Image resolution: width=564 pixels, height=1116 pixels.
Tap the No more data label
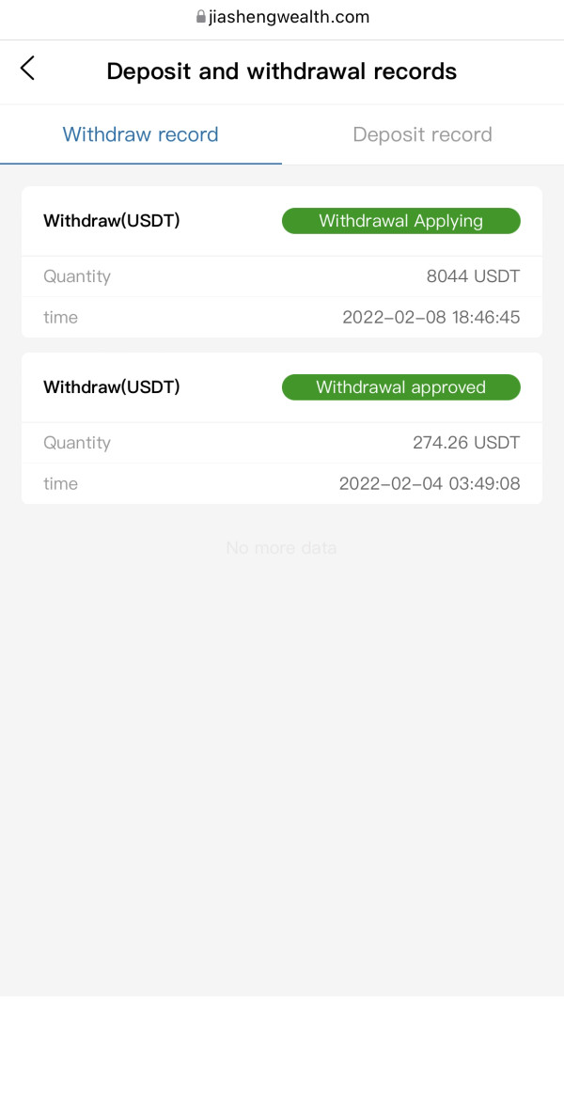(282, 548)
